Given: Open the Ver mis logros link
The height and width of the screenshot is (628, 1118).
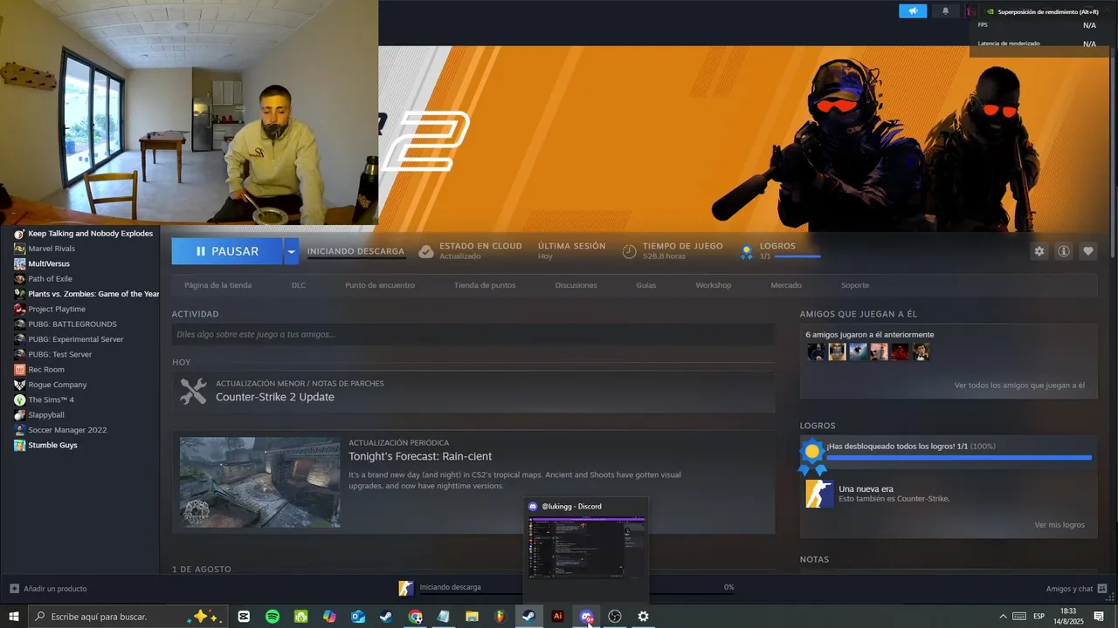Looking at the screenshot, I should click(1059, 525).
